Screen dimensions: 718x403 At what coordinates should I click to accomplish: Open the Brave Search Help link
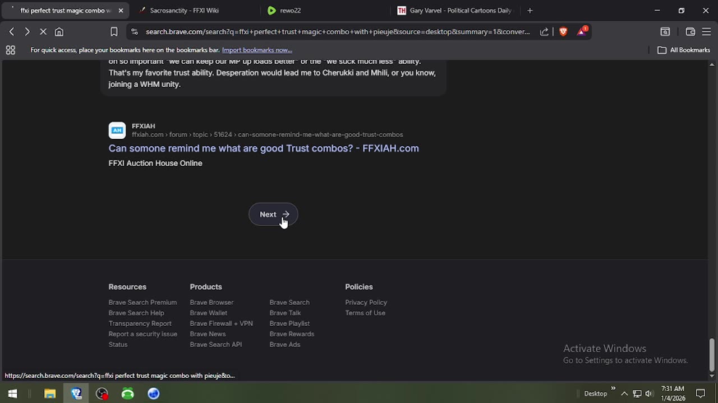(x=136, y=313)
